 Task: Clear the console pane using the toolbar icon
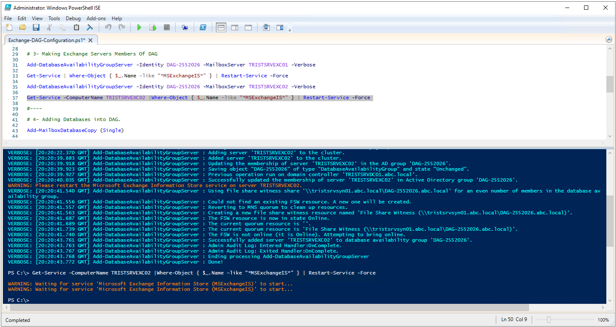(90, 28)
